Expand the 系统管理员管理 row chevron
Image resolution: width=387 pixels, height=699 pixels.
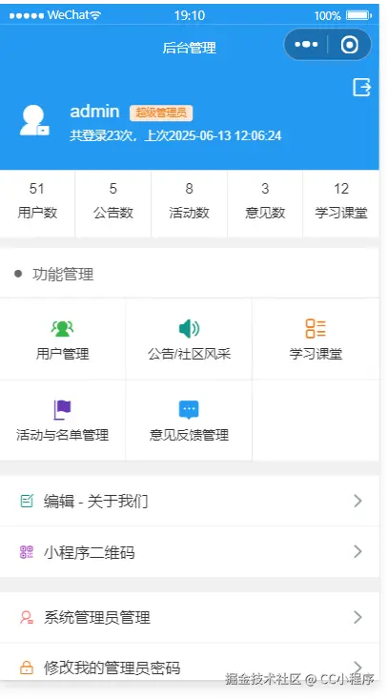(357, 617)
